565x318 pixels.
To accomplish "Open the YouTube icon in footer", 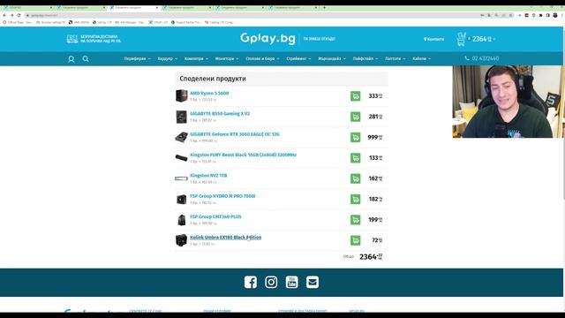I will (x=291, y=282).
